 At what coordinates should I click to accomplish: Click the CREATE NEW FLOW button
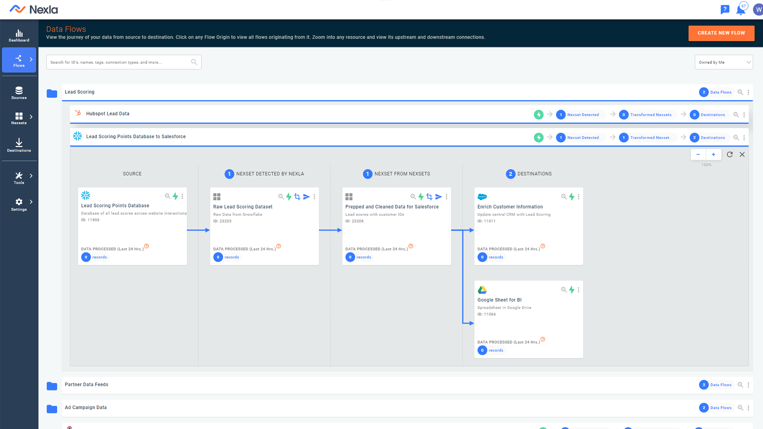721,33
